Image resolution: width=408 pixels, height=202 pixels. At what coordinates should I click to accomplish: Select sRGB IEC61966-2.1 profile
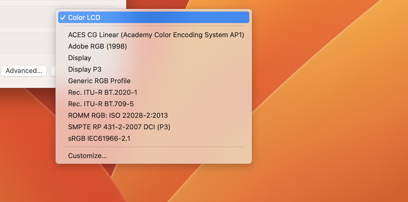154,138
